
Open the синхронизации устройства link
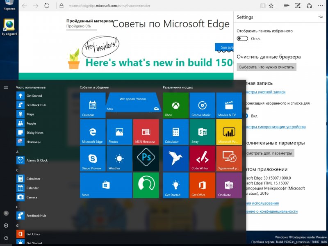click(x=276, y=127)
